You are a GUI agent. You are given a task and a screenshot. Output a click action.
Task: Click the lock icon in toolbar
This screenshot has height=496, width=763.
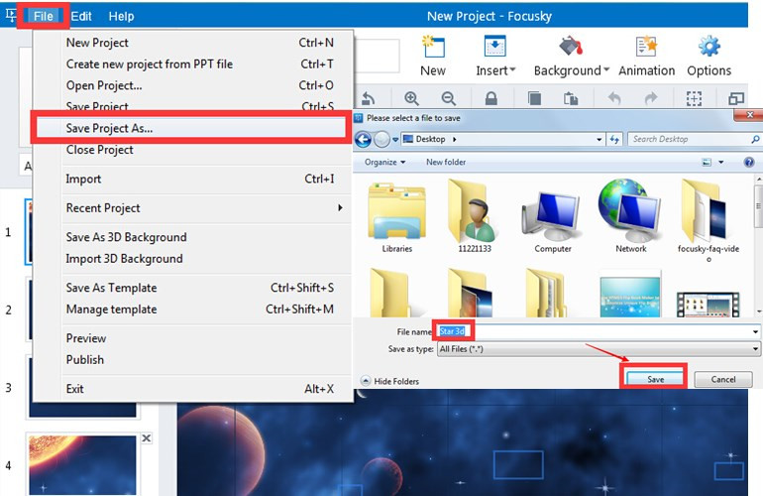click(490, 98)
